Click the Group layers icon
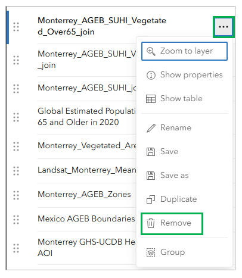Image resolution: width=242 pixels, height=278 pixels. click(x=151, y=252)
